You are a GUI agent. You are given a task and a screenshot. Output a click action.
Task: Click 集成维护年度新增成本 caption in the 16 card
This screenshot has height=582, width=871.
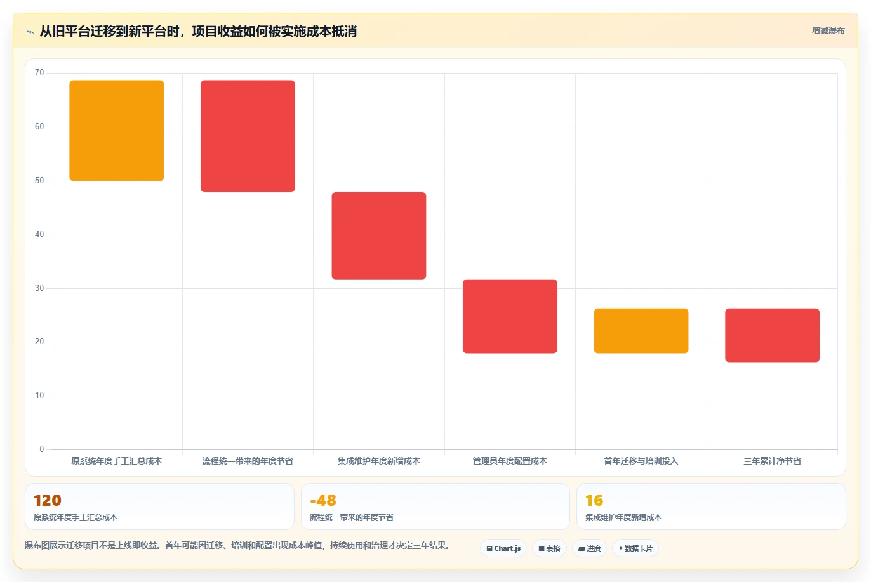coord(623,517)
